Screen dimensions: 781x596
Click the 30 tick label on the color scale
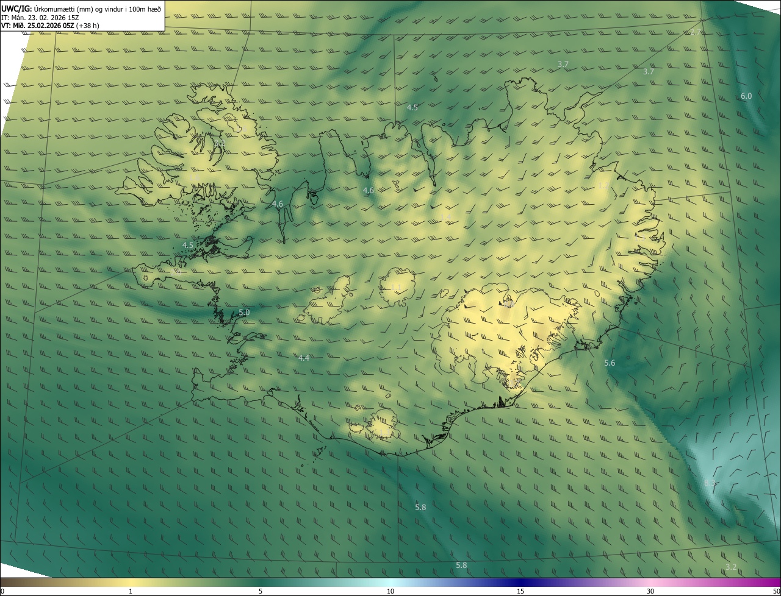(650, 591)
